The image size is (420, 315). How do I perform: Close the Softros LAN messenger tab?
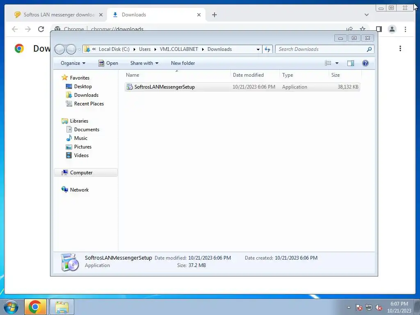tap(101, 15)
